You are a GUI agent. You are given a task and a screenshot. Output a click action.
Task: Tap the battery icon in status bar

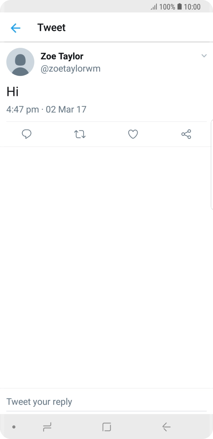click(x=179, y=7)
